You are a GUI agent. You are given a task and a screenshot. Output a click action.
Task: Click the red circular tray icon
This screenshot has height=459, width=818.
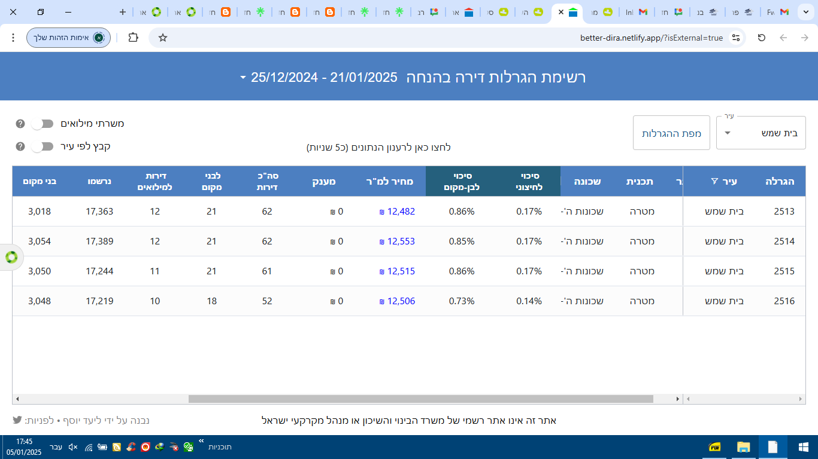pyautogui.click(x=145, y=447)
